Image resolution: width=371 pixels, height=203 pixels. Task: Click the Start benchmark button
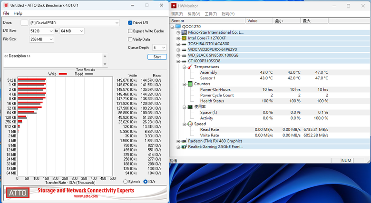pos(157,57)
